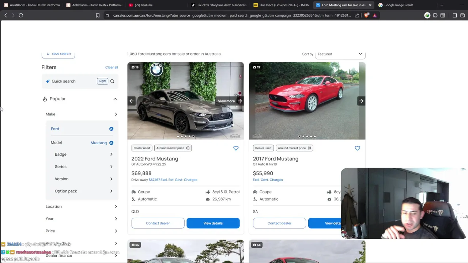
Task: Show the next photo of the red 2017 Mustang
Action: pos(361,101)
